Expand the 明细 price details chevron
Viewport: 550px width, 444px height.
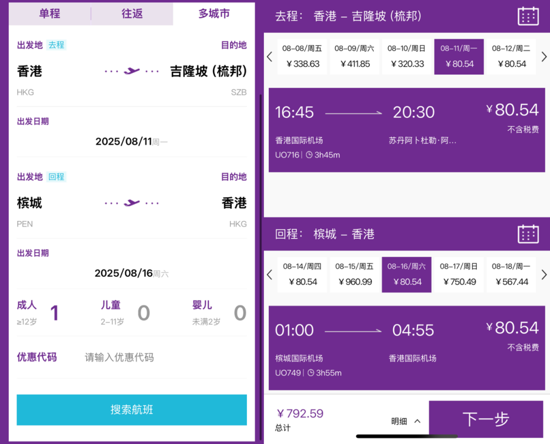[418, 421]
